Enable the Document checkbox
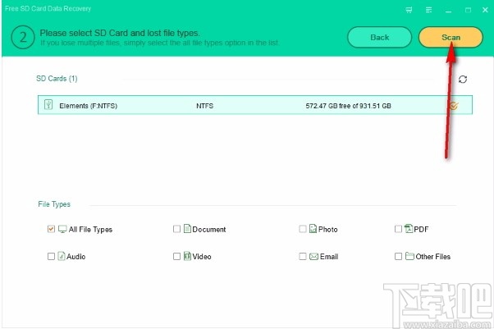The height and width of the screenshot is (329, 494). [176, 229]
